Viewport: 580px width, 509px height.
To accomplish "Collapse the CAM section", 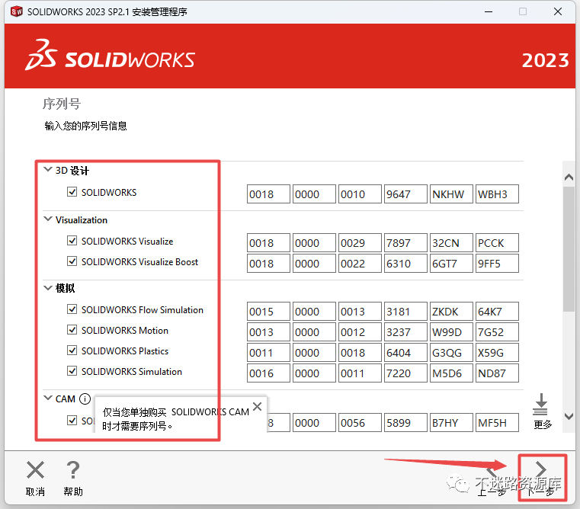I will coord(48,398).
